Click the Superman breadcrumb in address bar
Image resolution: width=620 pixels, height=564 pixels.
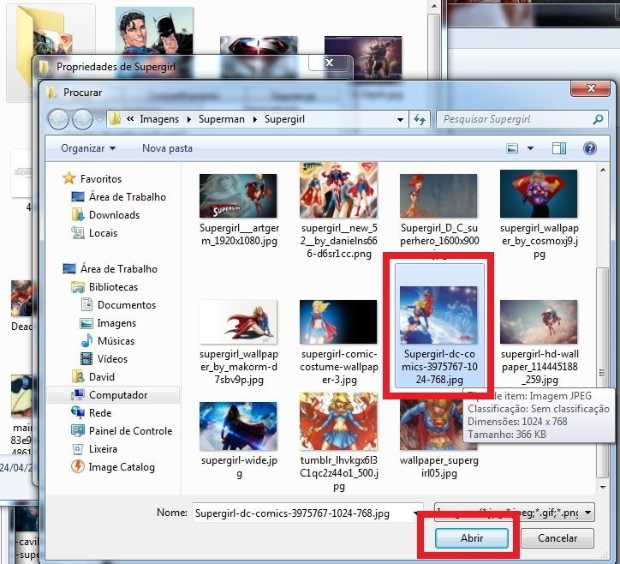click(x=222, y=119)
